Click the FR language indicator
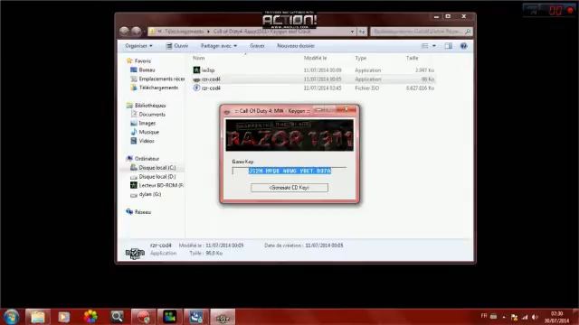The width and height of the screenshot is (579, 325). click(x=484, y=316)
